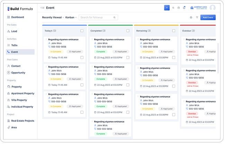Open Opportunity in the sidebar
Viewport: 225px width, 144px height.
pos(18,73)
